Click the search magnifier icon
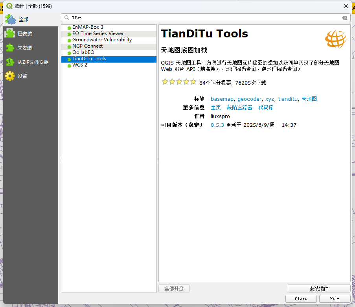 (x=67, y=18)
